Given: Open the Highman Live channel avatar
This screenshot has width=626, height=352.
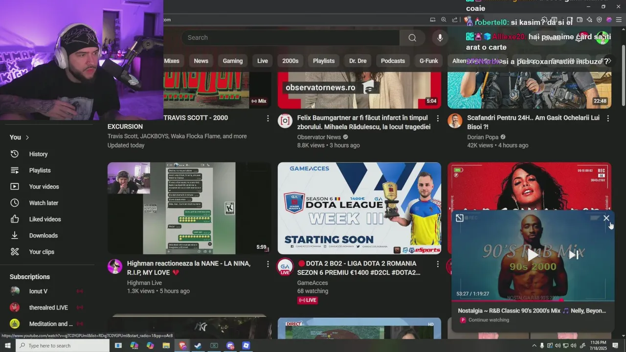Looking at the screenshot, I should 115,266.
